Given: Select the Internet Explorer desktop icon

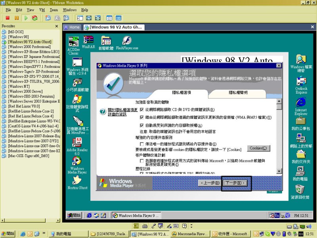Looking at the screenshot, I should tap(301, 106).
